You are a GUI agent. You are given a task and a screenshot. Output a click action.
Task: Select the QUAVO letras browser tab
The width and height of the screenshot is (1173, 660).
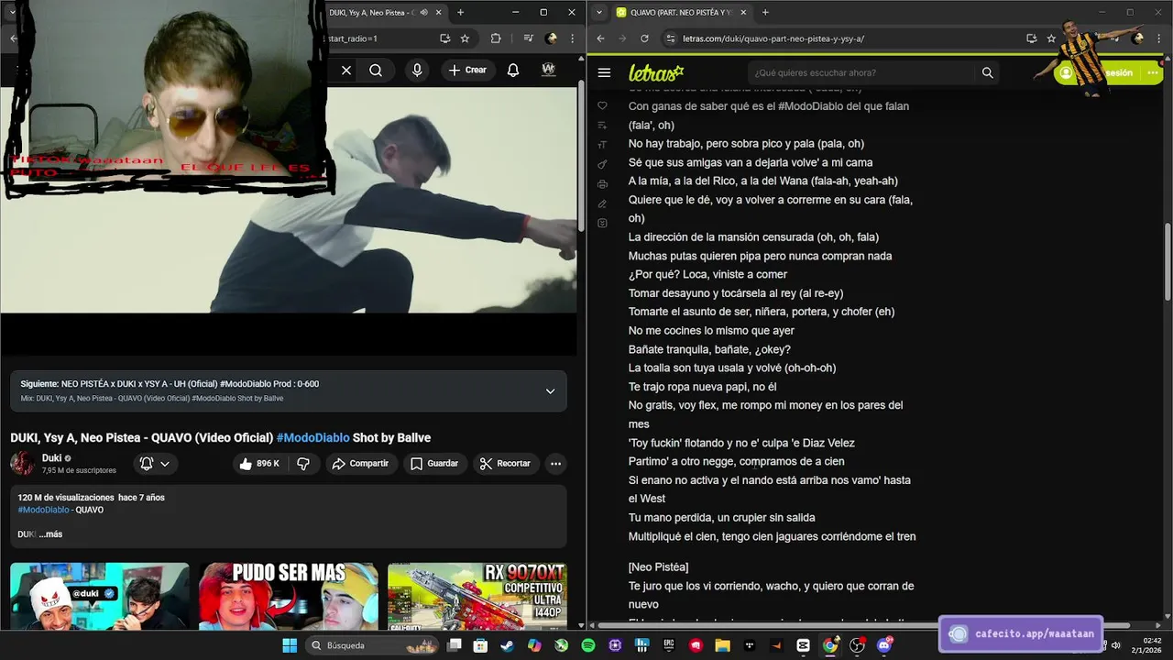point(683,12)
